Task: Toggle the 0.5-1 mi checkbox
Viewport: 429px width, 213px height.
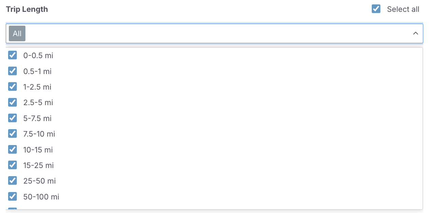Action: click(13, 71)
